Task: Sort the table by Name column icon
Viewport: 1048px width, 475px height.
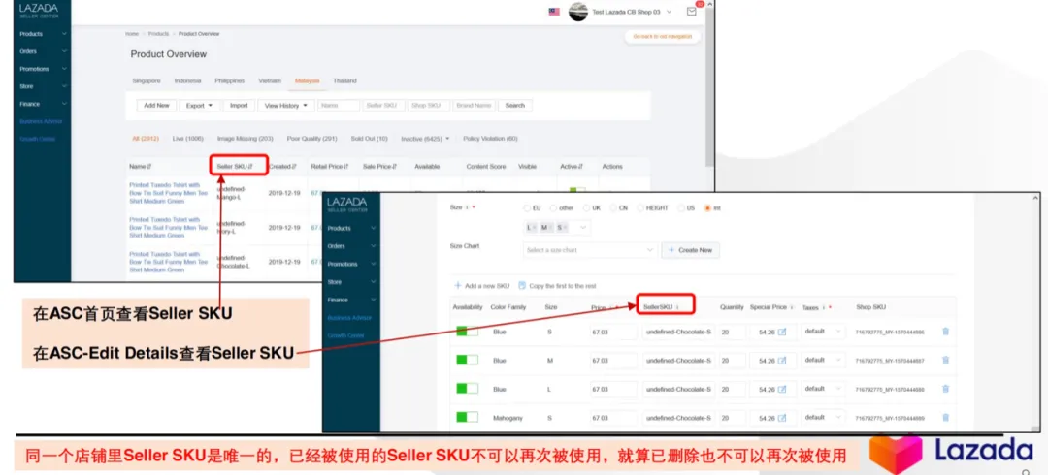Action: point(149,167)
